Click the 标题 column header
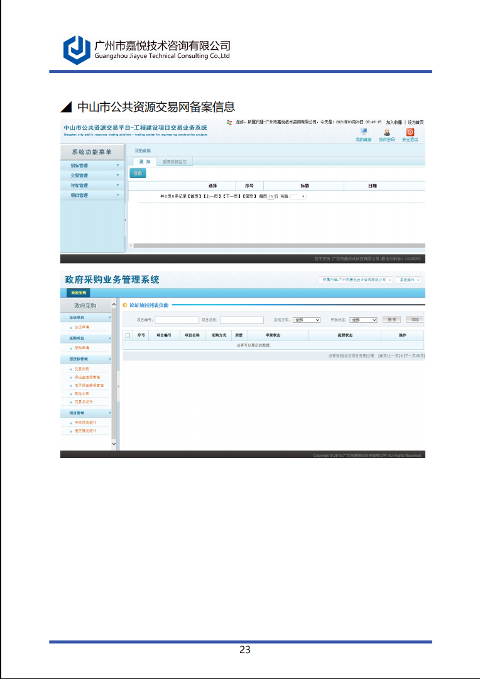 point(305,186)
